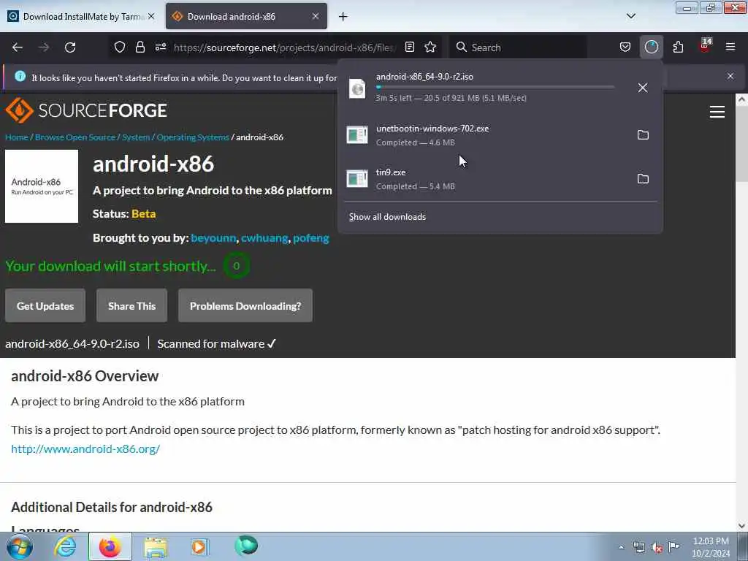
Task: Open the site permissions icon in address bar
Action: (x=160, y=47)
